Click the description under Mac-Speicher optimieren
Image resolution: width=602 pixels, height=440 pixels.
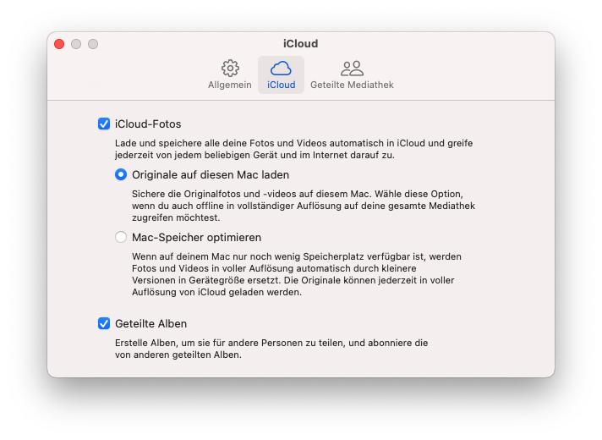coord(297,274)
